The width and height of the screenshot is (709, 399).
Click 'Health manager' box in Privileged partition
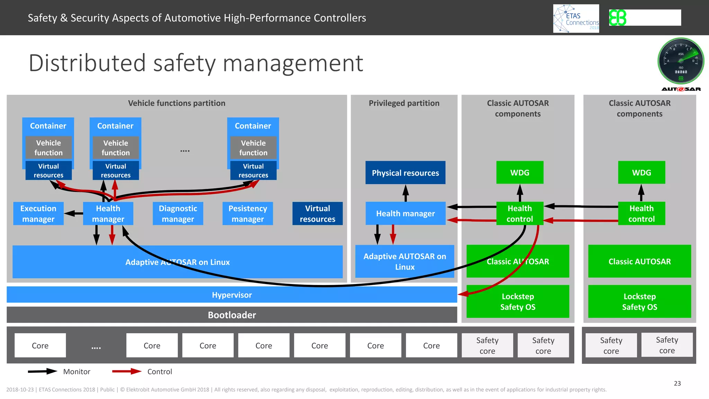click(405, 213)
